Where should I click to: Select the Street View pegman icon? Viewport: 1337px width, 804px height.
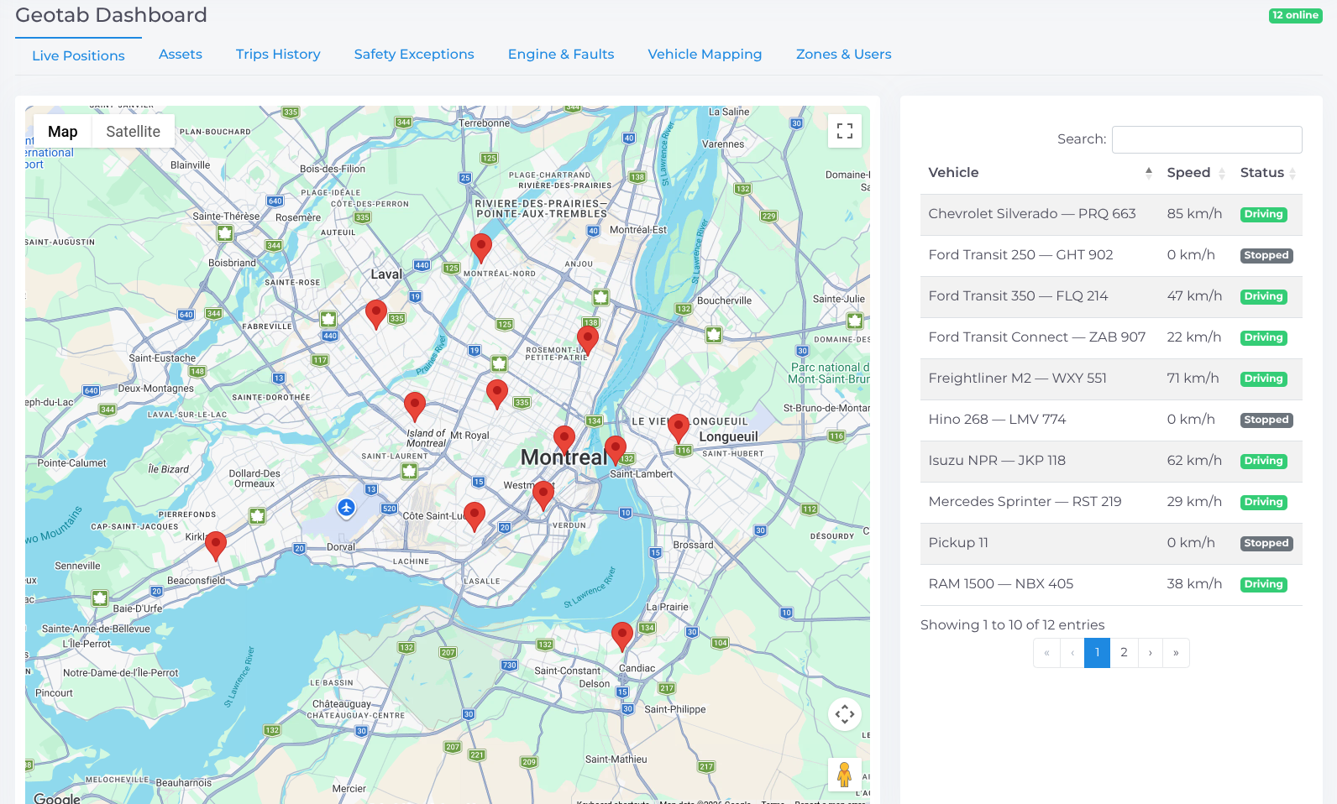point(845,774)
